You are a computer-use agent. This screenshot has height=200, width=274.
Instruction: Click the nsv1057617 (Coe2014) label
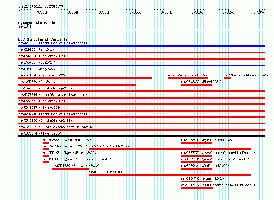coord(37,62)
